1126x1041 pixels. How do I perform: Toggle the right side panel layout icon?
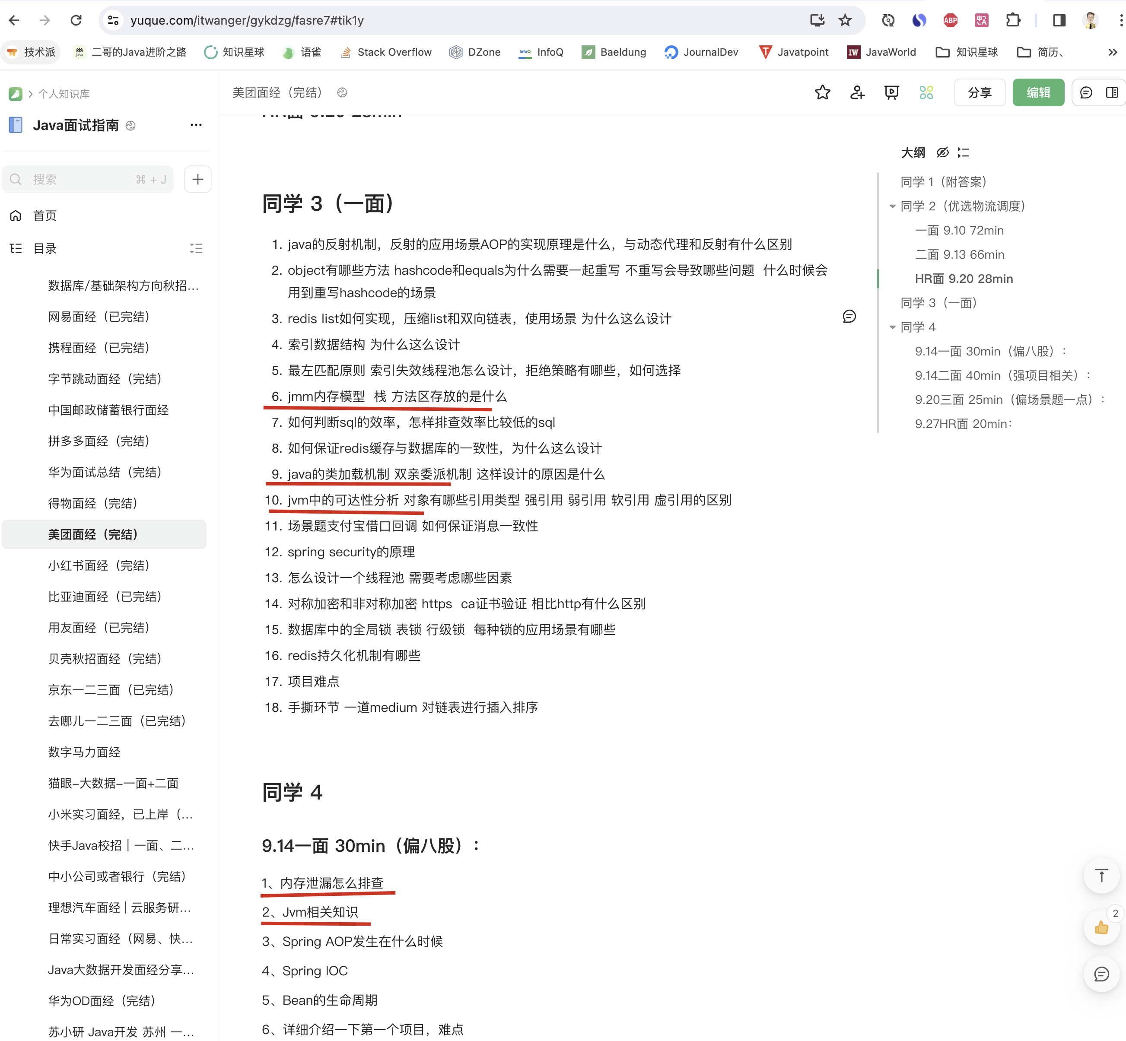(x=1111, y=92)
